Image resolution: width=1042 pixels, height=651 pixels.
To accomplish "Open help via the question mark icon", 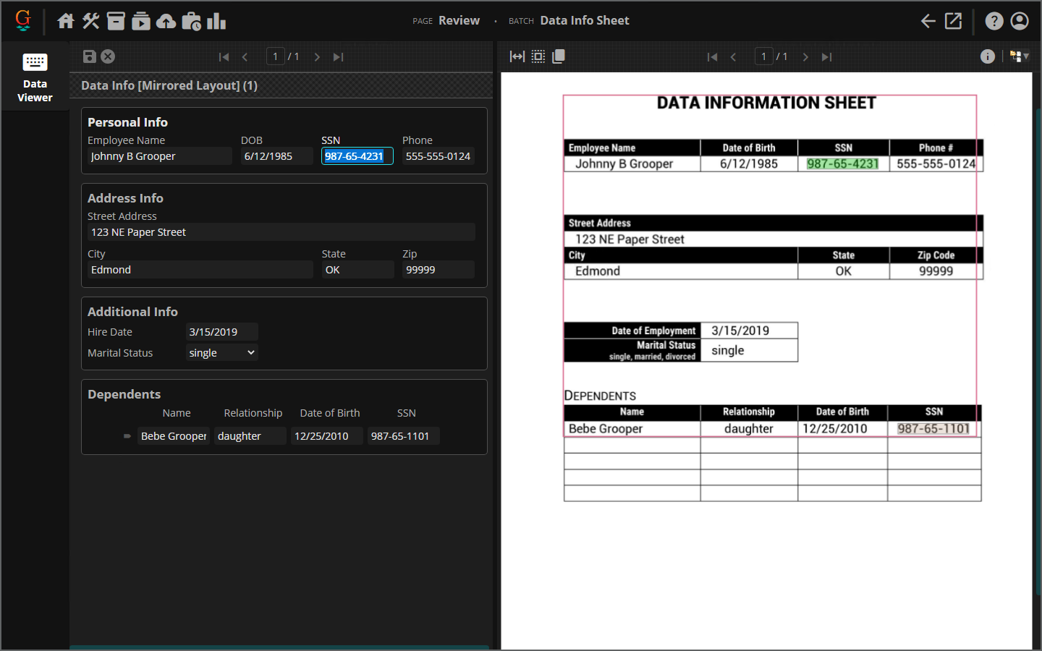I will coord(994,21).
